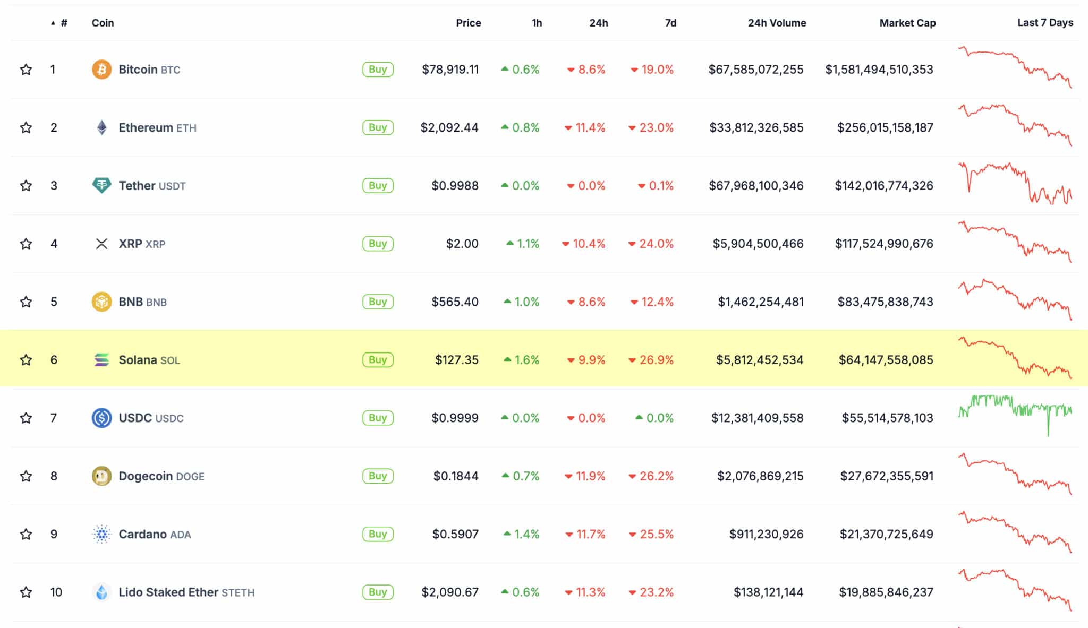Toggle the star for XRP
1088x628 pixels.
pos(26,244)
